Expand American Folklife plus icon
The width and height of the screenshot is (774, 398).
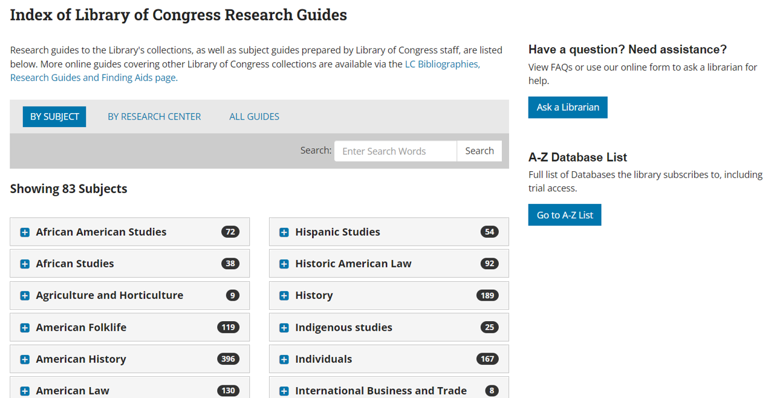point(25,328)
